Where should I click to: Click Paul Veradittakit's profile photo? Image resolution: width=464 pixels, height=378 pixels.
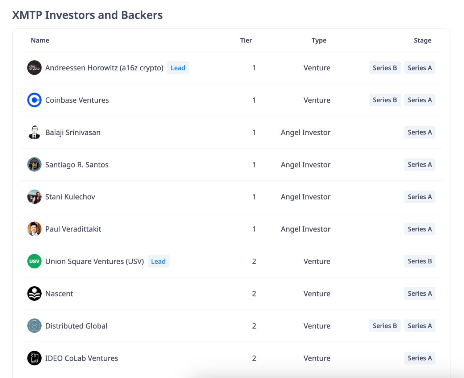[34, 229]
